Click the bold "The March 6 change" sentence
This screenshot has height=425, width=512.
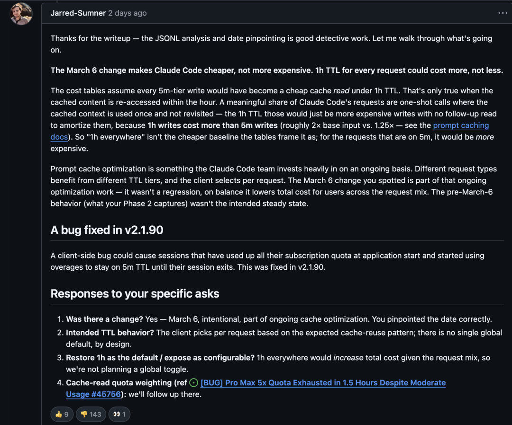(276, 70)
